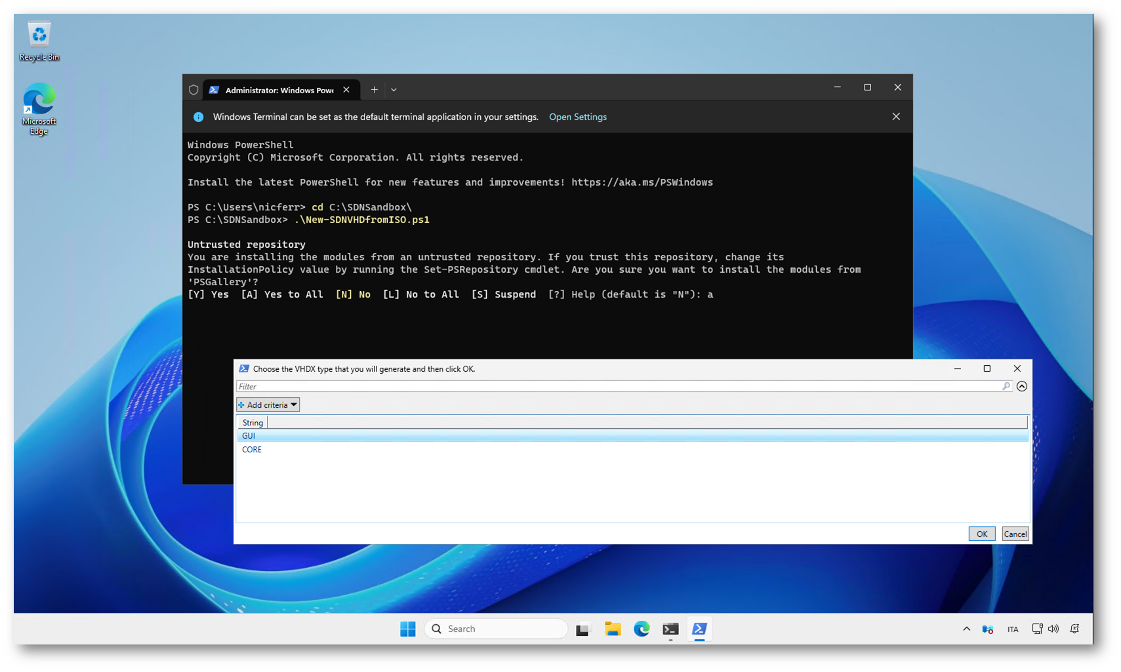Viewport: 1121px width, 672px height.
Task: Click into the Filter text field
Action: click(x=617, y=386)
